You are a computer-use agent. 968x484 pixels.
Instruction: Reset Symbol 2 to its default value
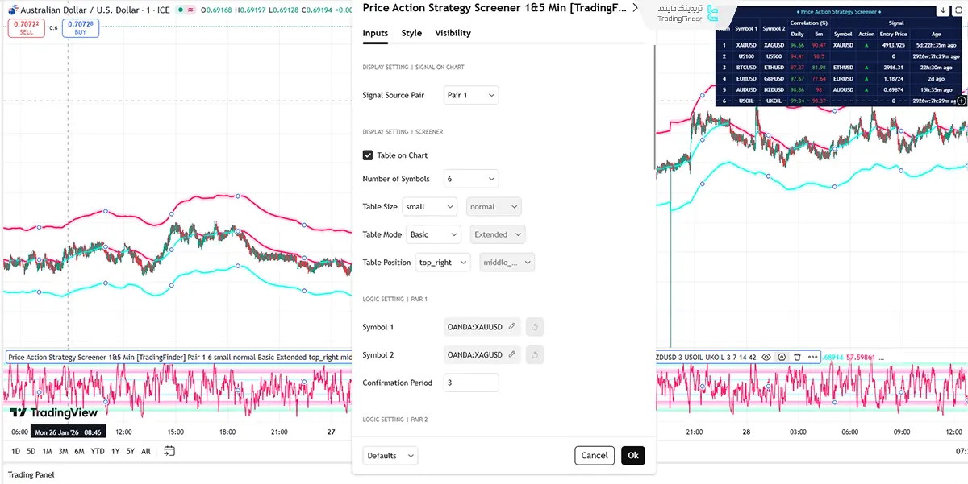click(534, 354)
